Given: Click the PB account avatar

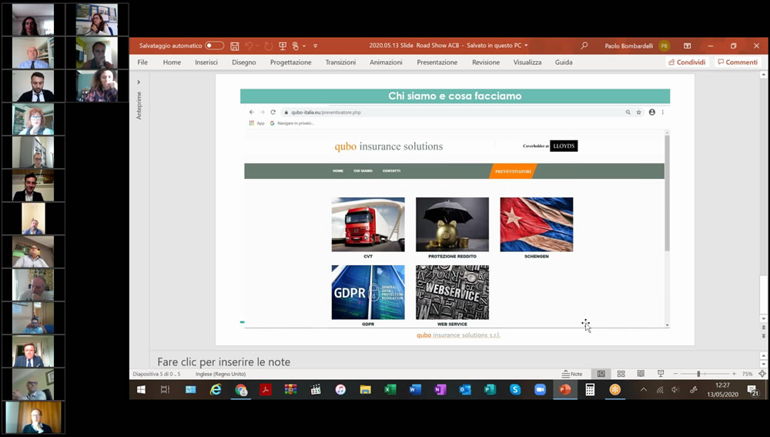Looking at the screenshot, I should pos(665,45).
